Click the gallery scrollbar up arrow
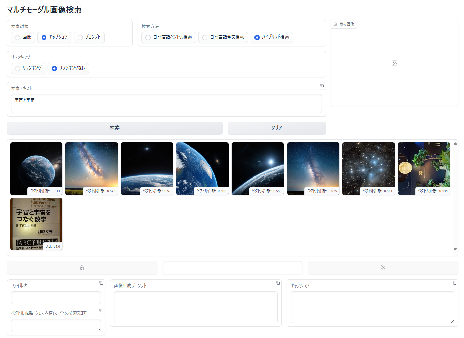 [x=455, y=144]
